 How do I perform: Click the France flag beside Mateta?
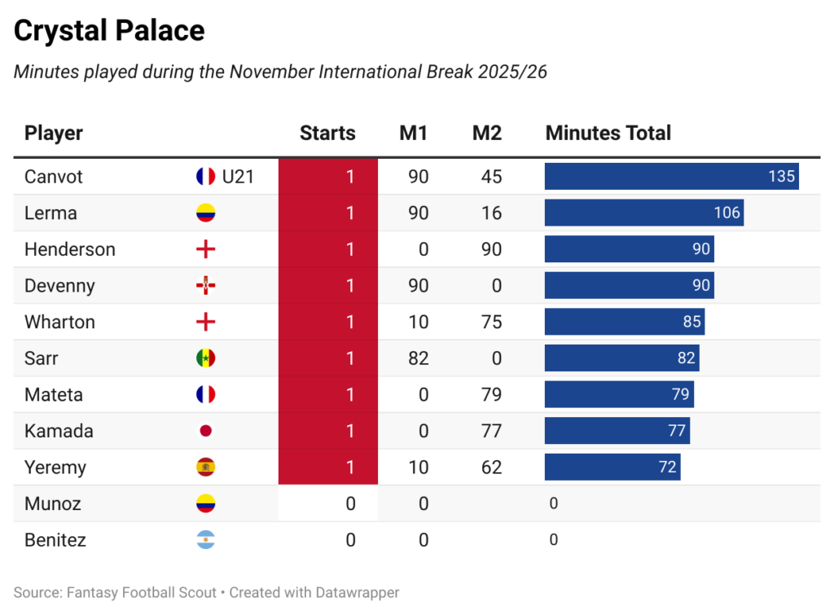coord(205,395)
